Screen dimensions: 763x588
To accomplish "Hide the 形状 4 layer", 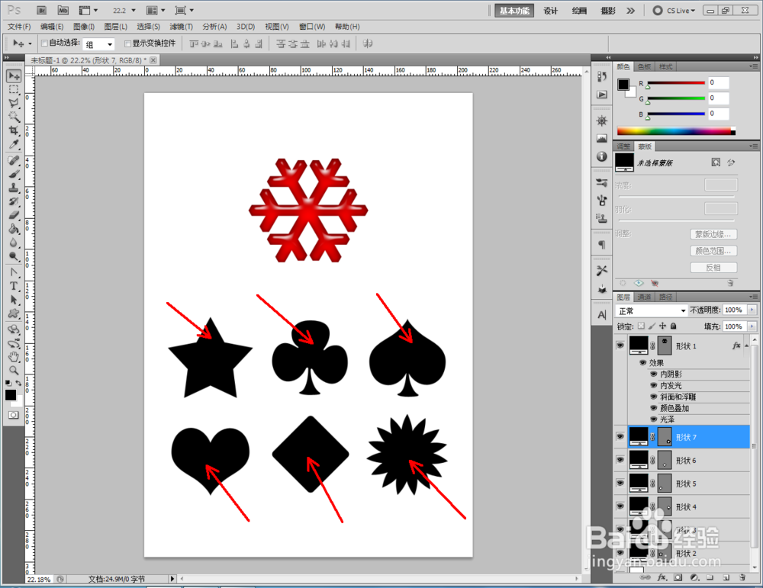I will [620, 506].
